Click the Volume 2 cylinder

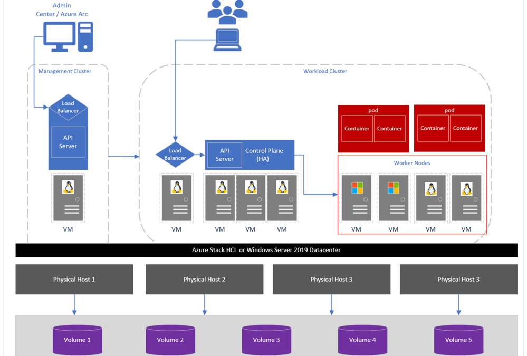click(x=170, y=340)
